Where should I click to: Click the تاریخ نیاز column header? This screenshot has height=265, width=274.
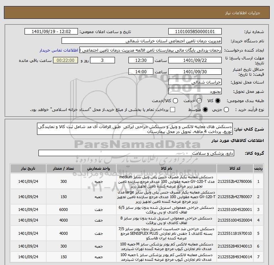pos(28,168)
